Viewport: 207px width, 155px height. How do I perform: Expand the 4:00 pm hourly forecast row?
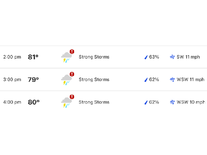[103, 102]
